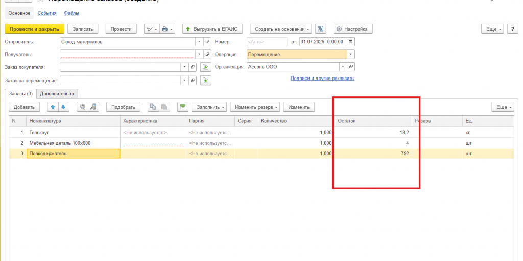Click the data terminal load icon
The image size is (523, 261).
coord(93,107)
